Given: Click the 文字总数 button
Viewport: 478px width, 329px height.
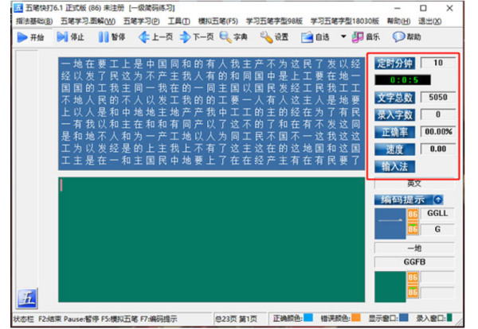Looking at the screenshot, I should click(x=395, y=98).
